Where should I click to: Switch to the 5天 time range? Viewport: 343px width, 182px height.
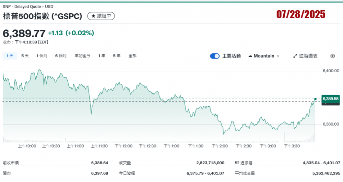(25, 56)
